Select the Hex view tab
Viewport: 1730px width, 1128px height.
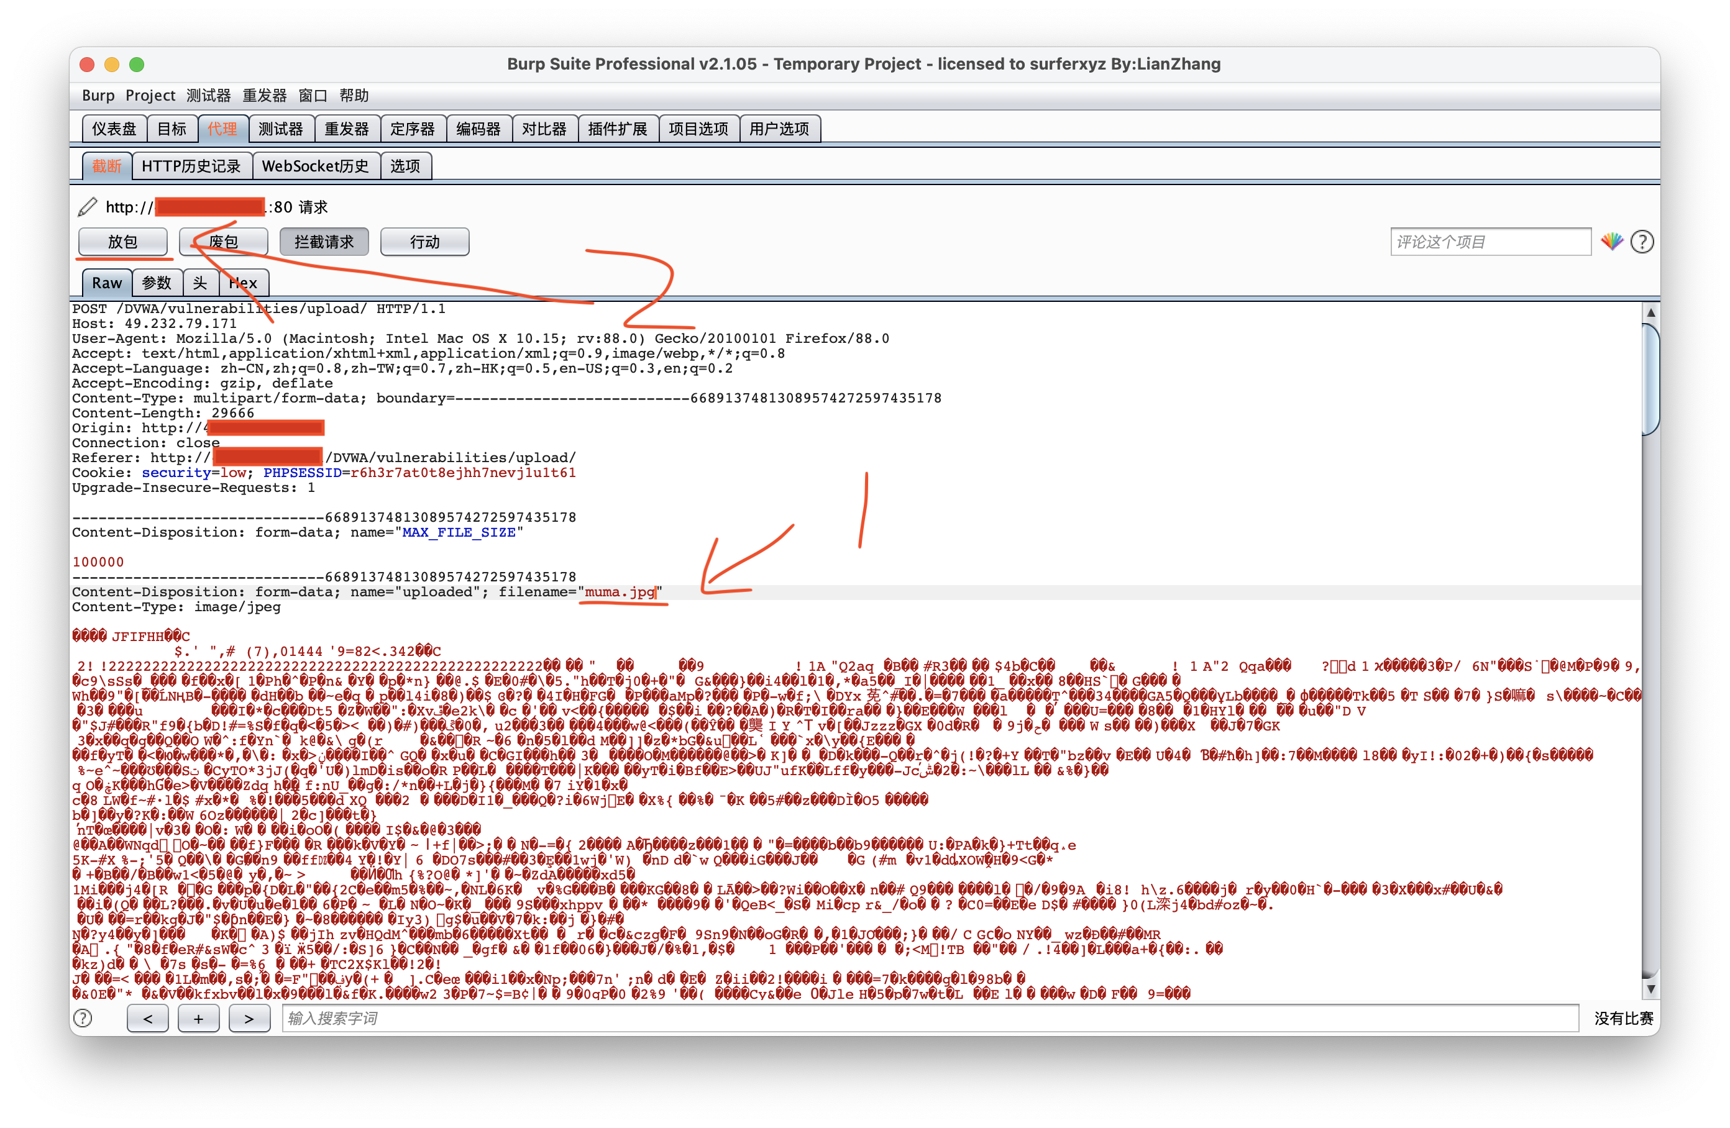244,283
